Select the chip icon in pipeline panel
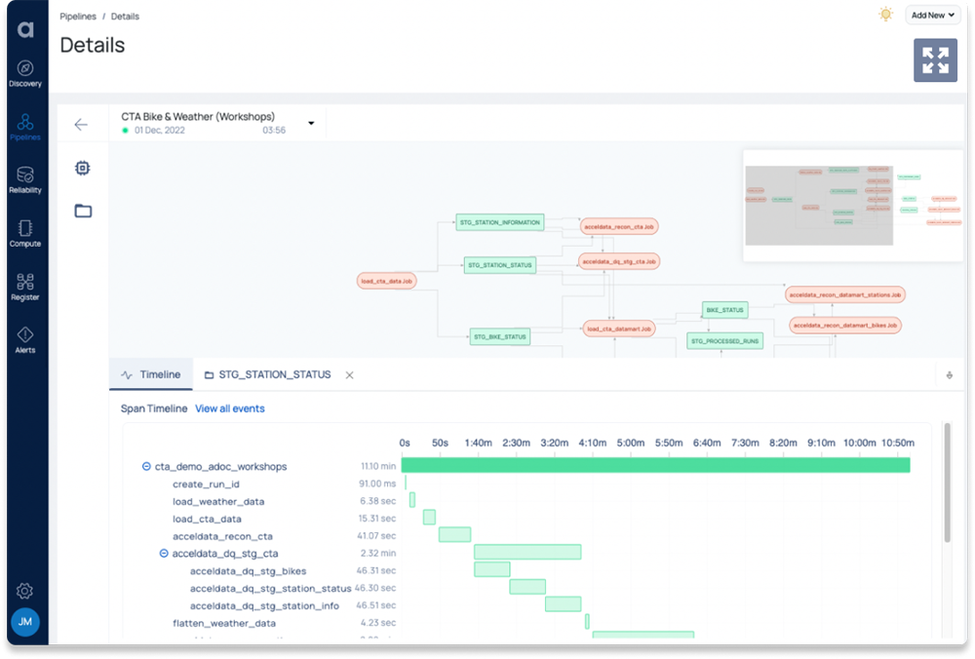975x659 pixels. point(83,168)
